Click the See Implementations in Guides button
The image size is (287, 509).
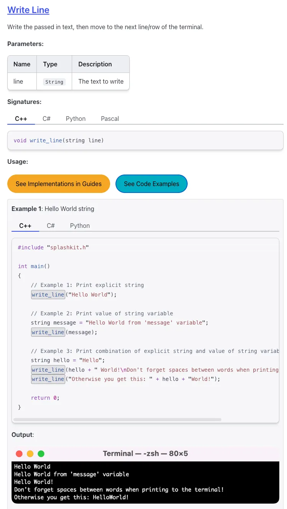(58, 184)
